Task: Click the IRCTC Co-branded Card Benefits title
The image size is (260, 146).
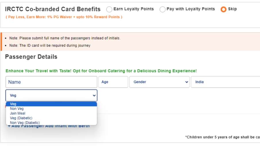Action: tap(53, 9)
